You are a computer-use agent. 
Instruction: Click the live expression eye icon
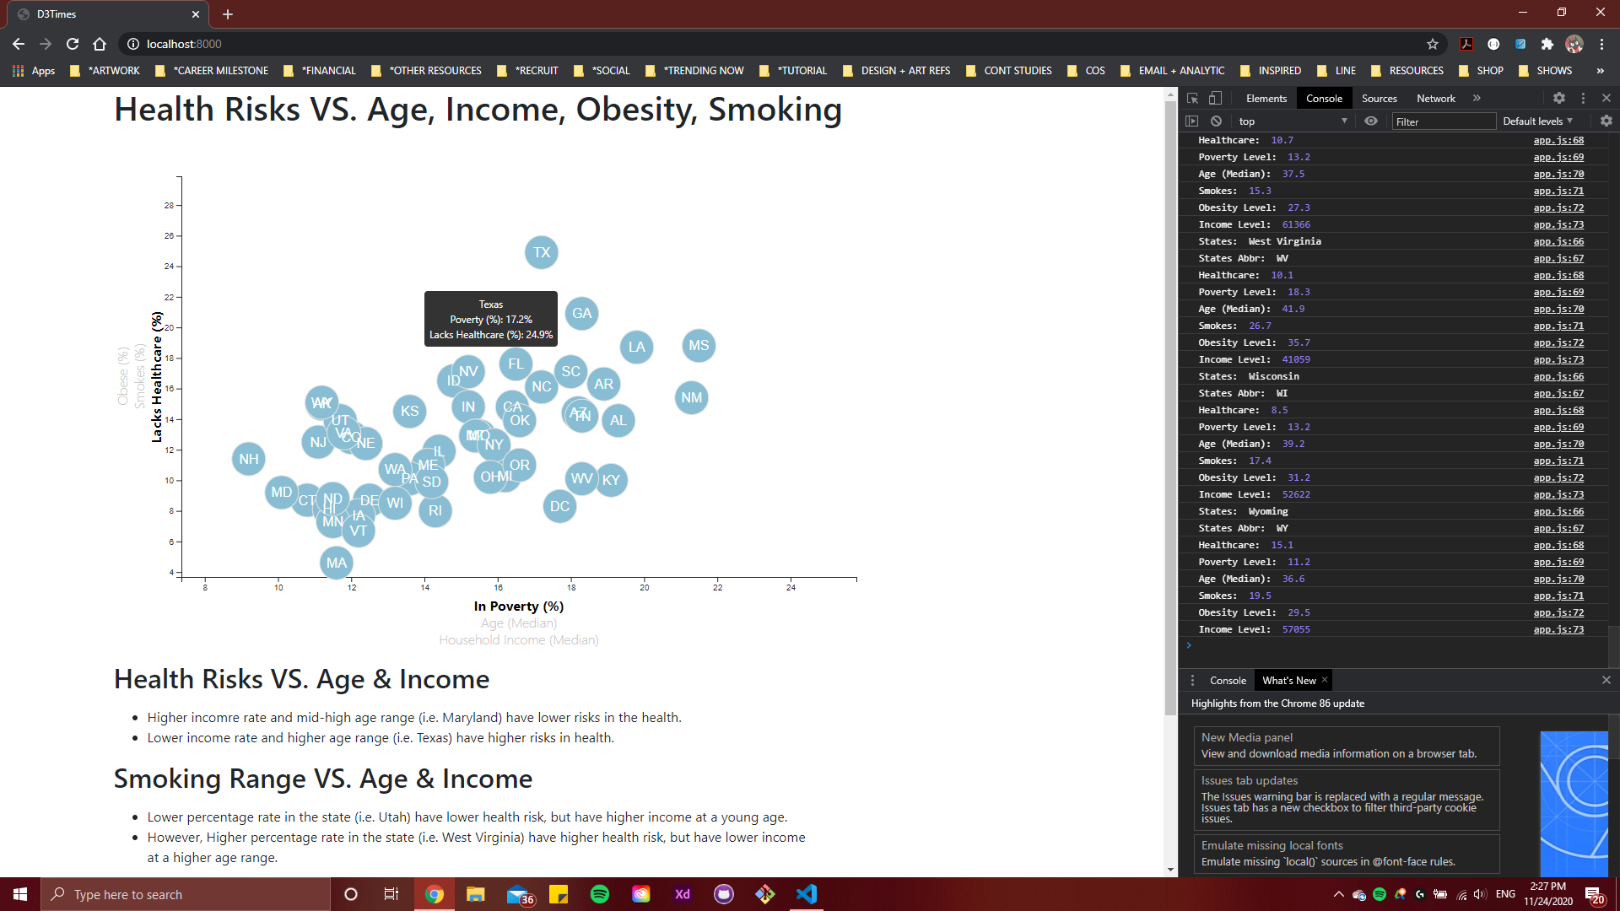pyautogui.click(x=1371, y=121)
